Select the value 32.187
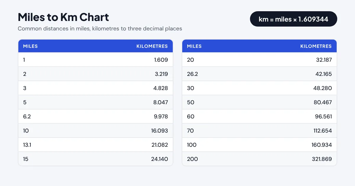This screenshot has height=186, width=355. tap(324, 60)
